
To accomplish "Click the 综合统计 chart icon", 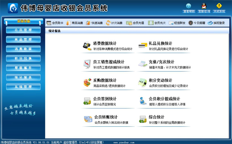I will click(143, 119).
